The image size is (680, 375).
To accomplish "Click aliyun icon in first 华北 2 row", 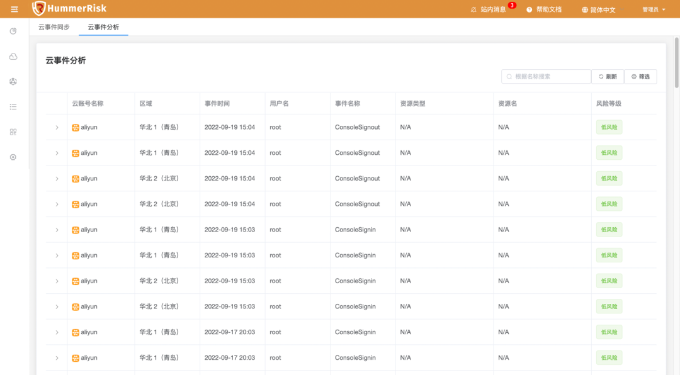I will click(x=76, y=179).
